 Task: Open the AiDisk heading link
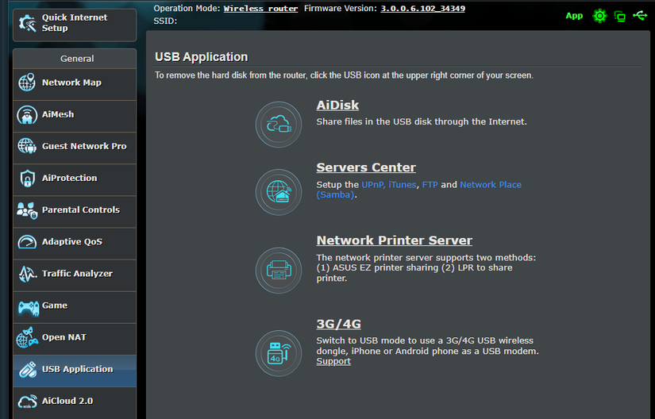[337, 105]
